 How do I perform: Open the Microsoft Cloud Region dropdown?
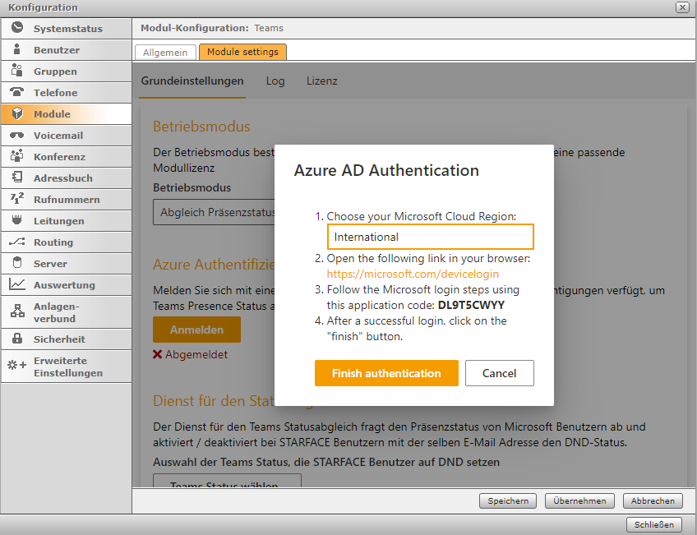(431, 237)
